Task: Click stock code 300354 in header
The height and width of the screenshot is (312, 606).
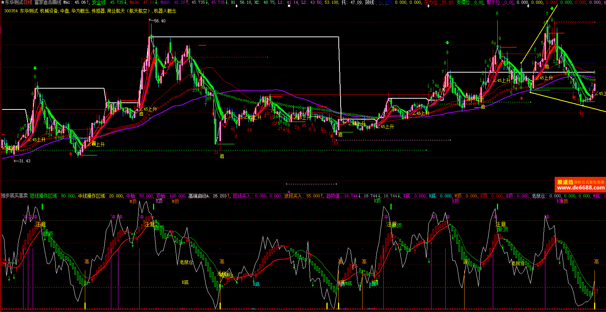Action: coord(11,11)
